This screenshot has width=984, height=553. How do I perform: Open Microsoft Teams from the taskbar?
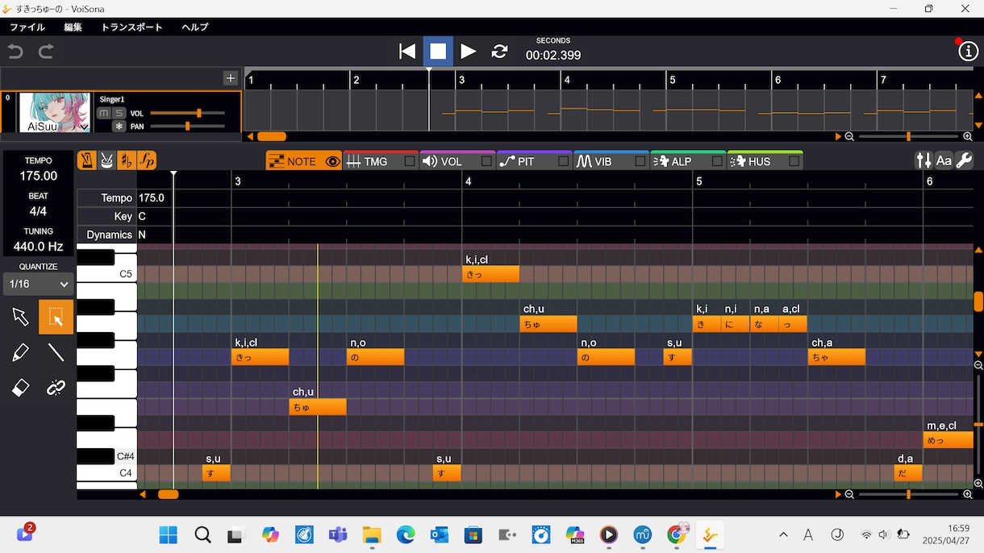[337, 534]
